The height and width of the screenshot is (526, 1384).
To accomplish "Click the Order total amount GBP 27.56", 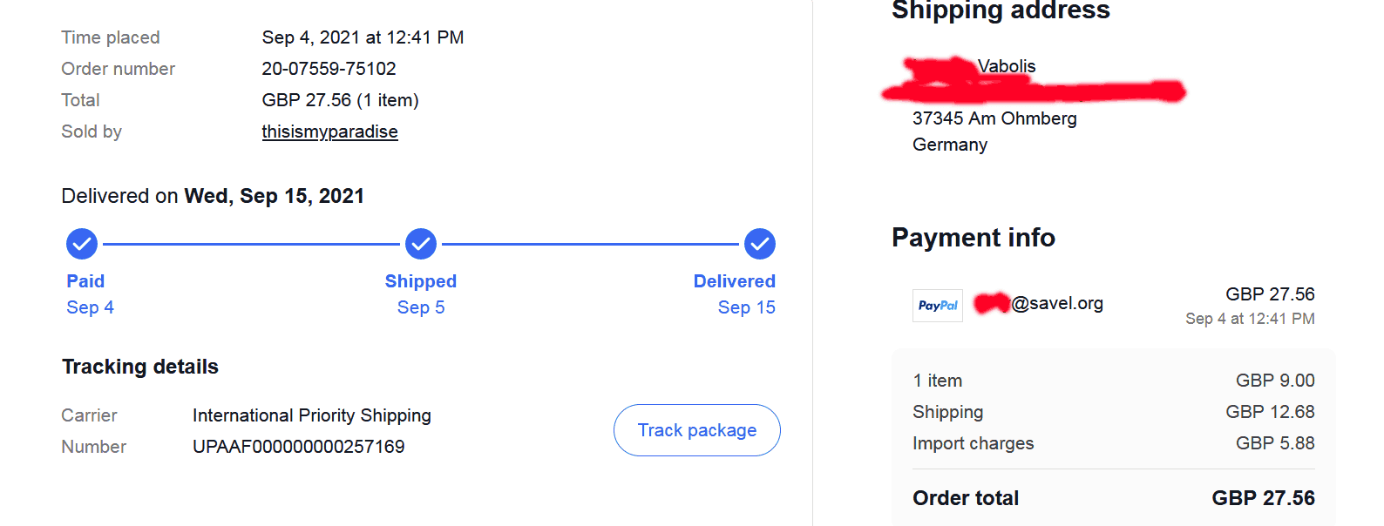I will [x=1263, y=498].
